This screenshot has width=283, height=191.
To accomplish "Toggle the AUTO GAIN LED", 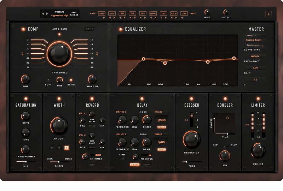I will point(59,34).
